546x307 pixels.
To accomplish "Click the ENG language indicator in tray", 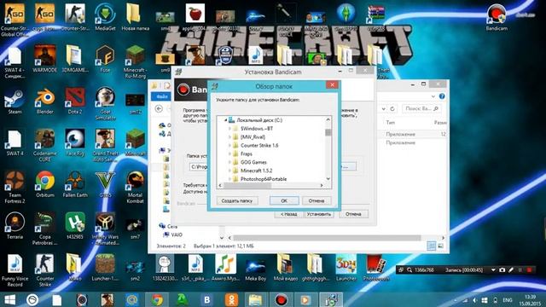I will (508, 300).
